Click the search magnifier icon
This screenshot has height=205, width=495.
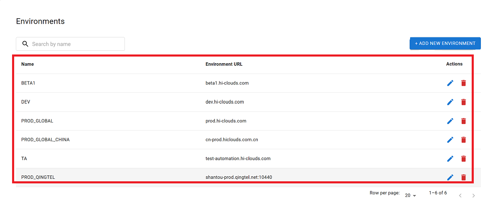tap(25, 44)
